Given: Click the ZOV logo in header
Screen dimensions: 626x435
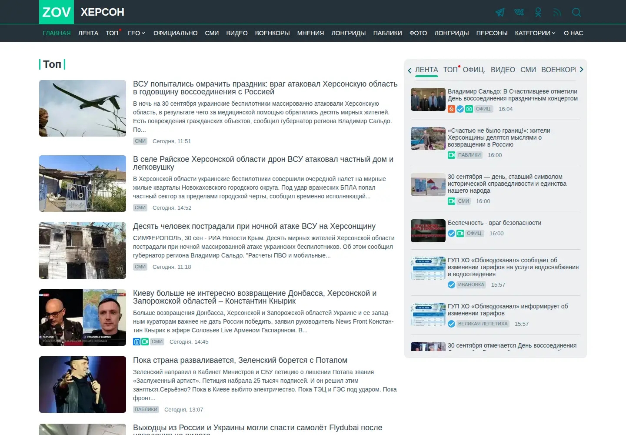Looking at the screenshot, I should (x=57, y=12).
